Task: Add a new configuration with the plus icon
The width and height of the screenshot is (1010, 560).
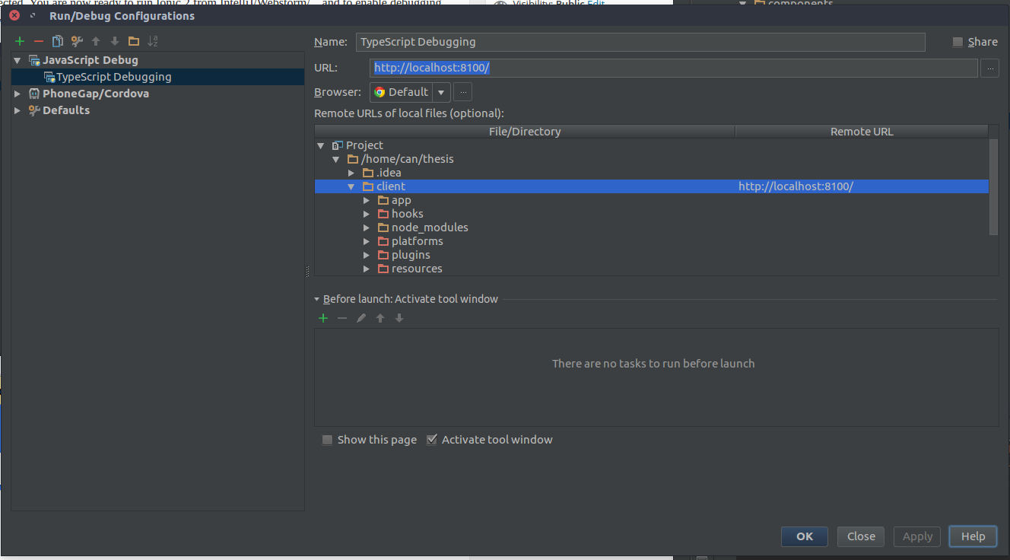Action: (x=20, y=41)
